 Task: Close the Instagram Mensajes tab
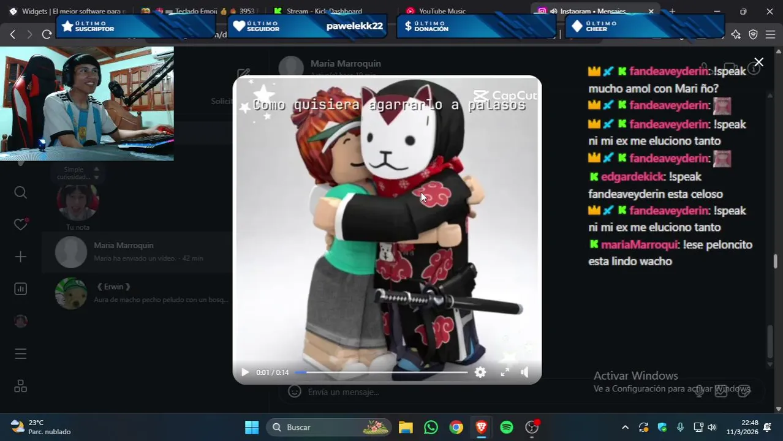point(651,11)
